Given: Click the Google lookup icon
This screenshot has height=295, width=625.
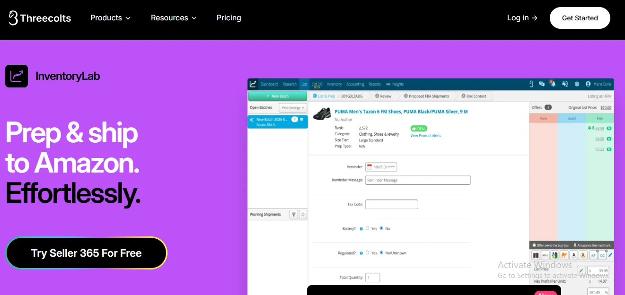Looking at the screenshot, I should click(555, 255).
